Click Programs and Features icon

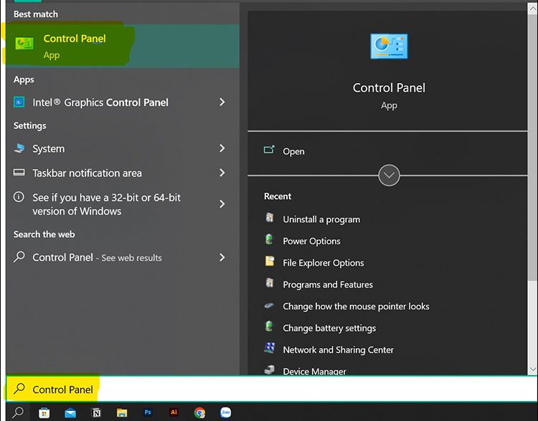(270, 283)
